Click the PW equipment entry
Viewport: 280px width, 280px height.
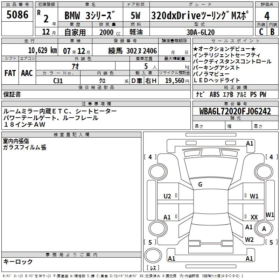click(263, 94)
